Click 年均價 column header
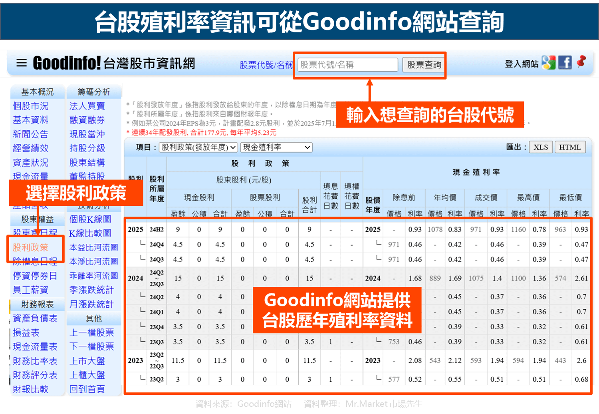Image resolution: width=599 pixels, height=414 pixels. point(445,197)
